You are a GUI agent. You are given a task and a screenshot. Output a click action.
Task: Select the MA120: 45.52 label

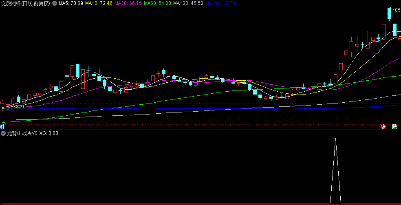[189, 4]
